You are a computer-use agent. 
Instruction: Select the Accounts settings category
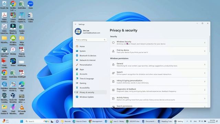point(91,74)
